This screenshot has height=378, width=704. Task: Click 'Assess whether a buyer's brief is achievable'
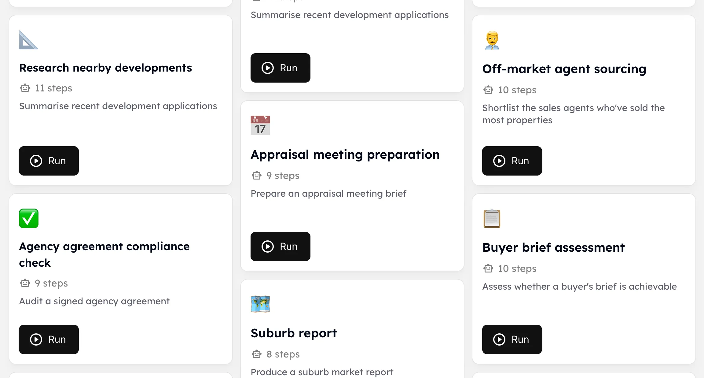tap(579, 287)
